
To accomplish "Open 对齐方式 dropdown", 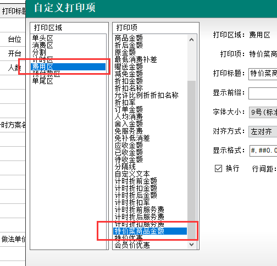I will pyautogui.click(x=263, y=131).
